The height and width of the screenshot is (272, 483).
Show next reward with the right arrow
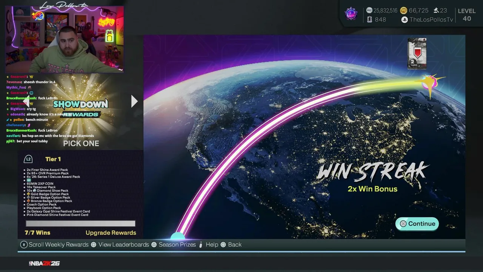tap(134, 101)
